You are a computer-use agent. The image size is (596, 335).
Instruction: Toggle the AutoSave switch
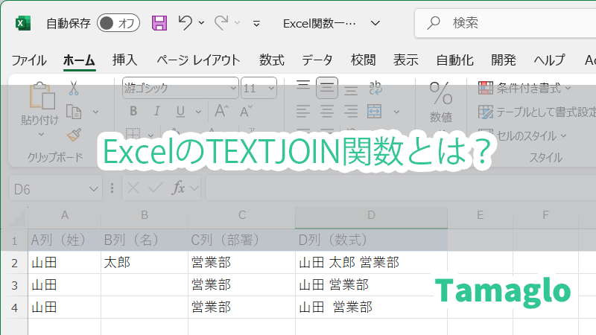tap(118, 23)
